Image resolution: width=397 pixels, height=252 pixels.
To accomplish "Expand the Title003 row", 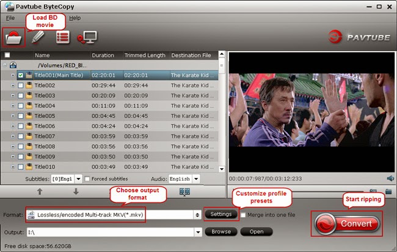I will click(13, 95).
